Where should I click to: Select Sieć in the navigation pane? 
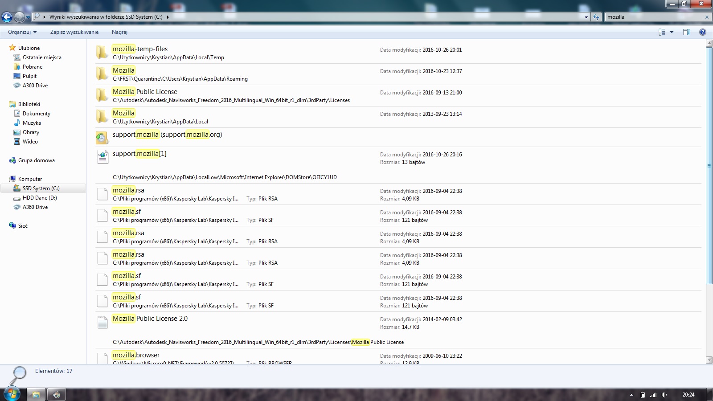(x=23, y=226)
